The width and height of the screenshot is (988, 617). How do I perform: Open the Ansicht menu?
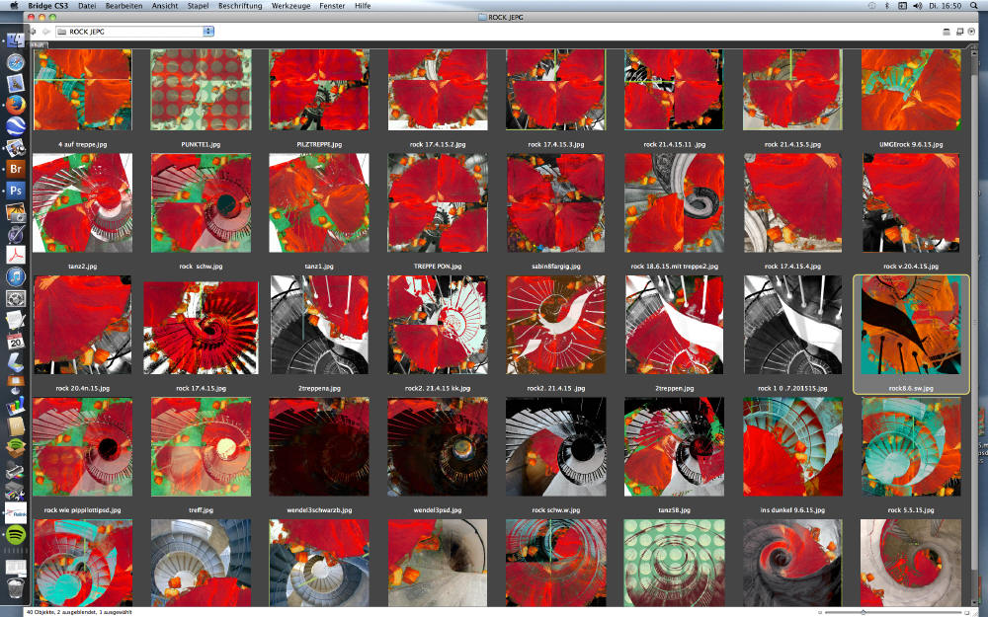coord(164,6)
